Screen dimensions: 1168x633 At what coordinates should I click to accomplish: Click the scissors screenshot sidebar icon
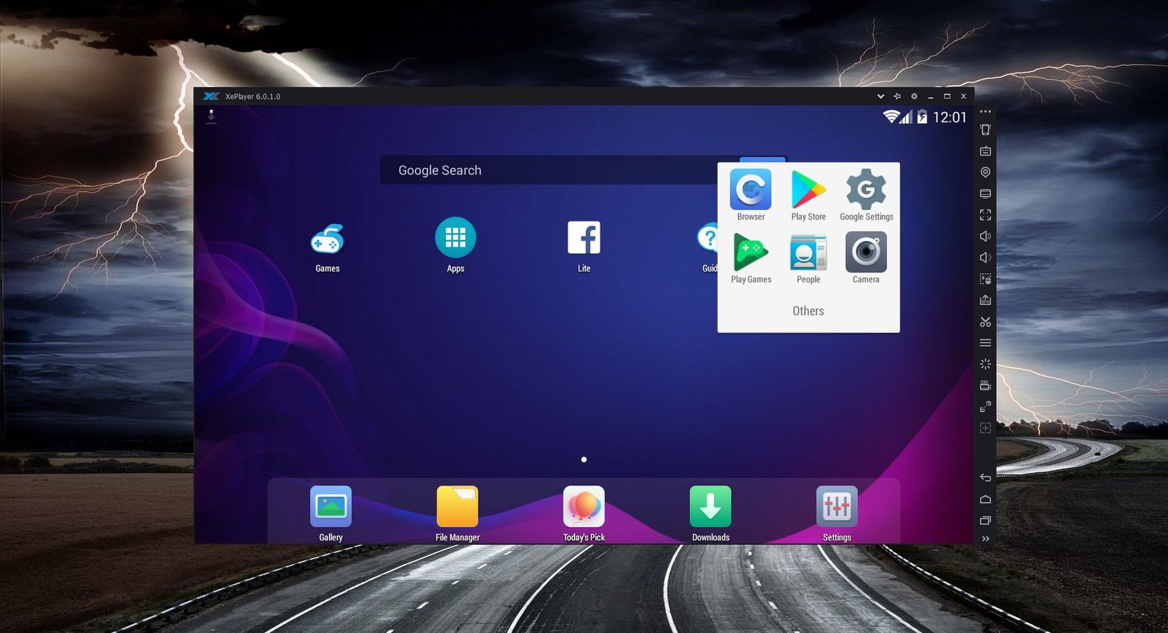pos(985,321)
